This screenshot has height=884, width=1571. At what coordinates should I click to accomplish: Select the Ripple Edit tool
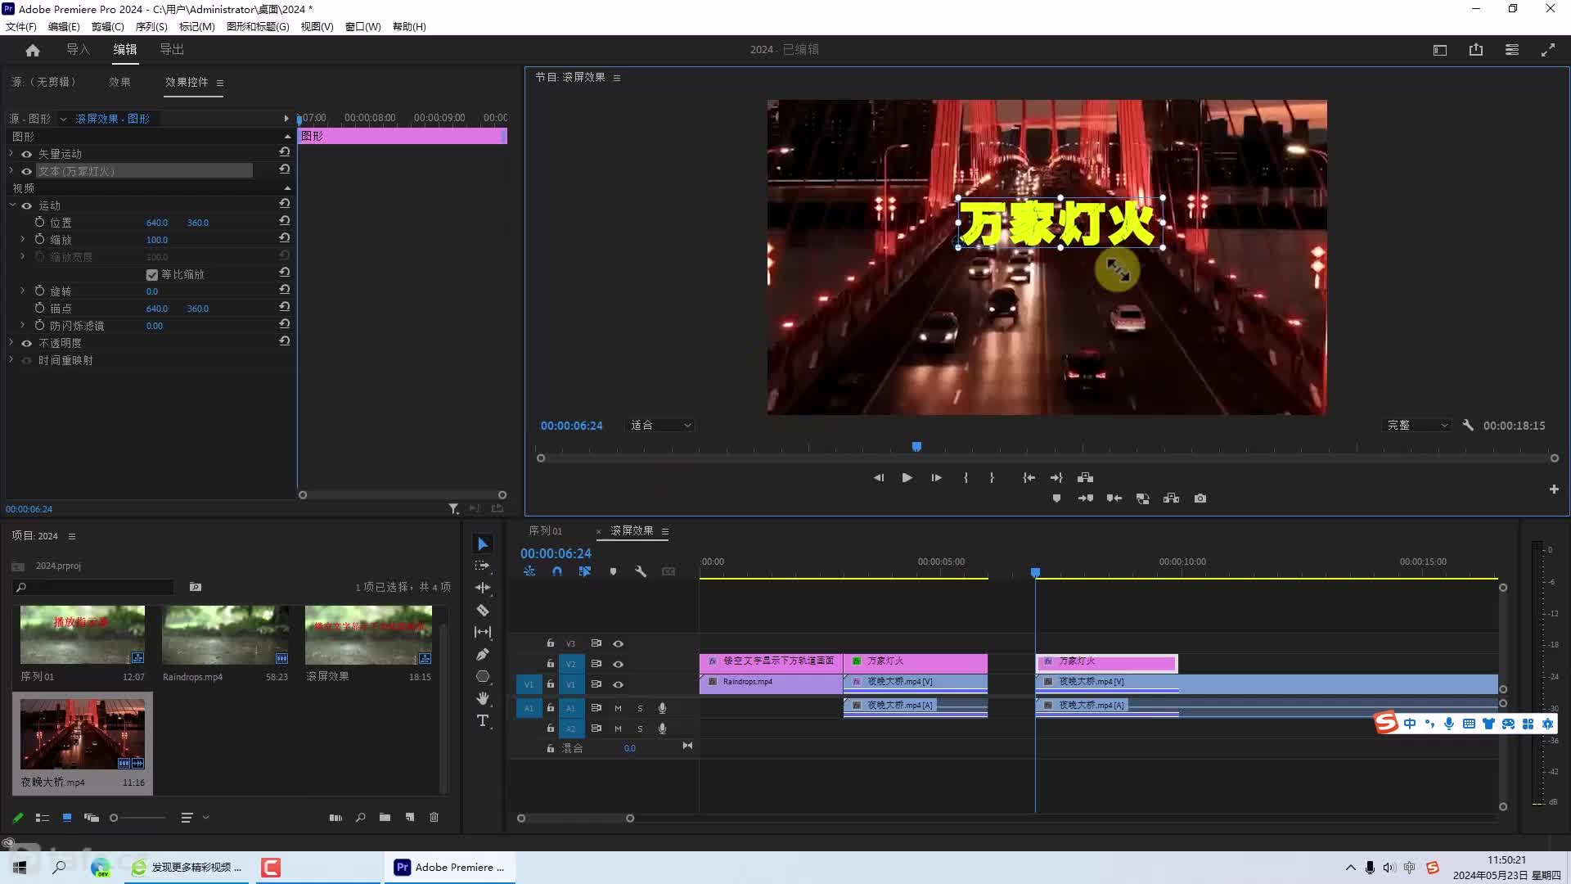[x=483, y=588]
